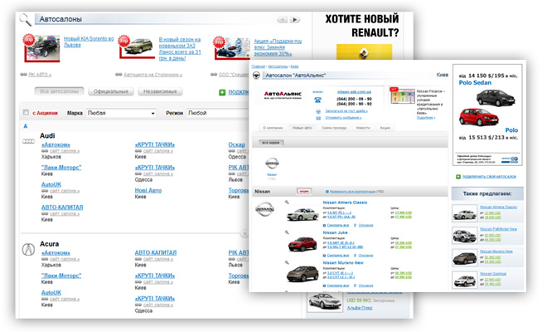
Task: Open the Регион dropdown showing Любой
Action: 217,113
